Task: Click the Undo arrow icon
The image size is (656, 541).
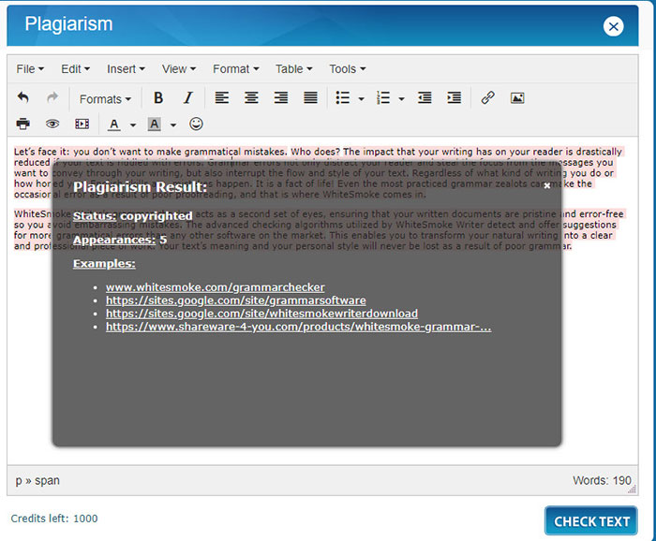Action: pos(23,98)
